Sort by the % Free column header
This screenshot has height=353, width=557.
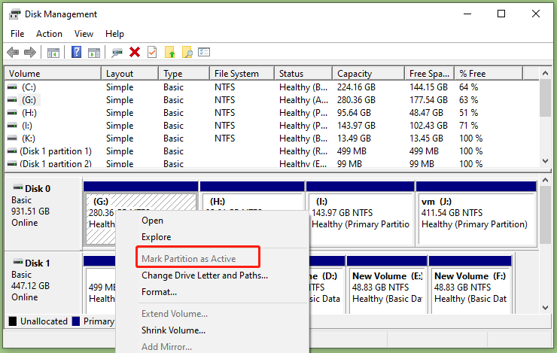tap(489, 74)
